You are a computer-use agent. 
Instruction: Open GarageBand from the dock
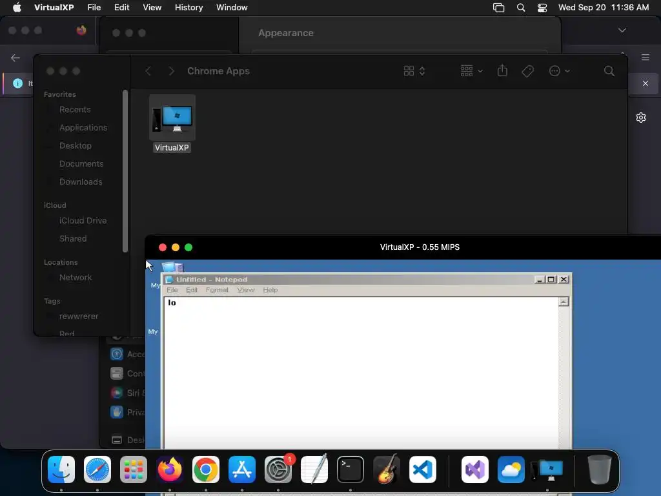(x=387, y=470)
